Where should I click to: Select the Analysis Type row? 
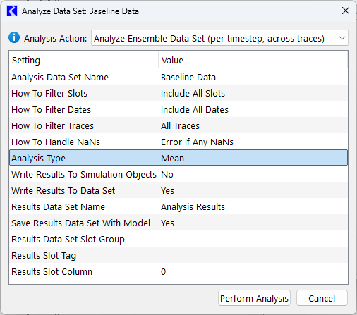[x=178, y=158]
